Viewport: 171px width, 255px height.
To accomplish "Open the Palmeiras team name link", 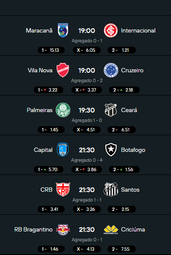I will [39, 110].
